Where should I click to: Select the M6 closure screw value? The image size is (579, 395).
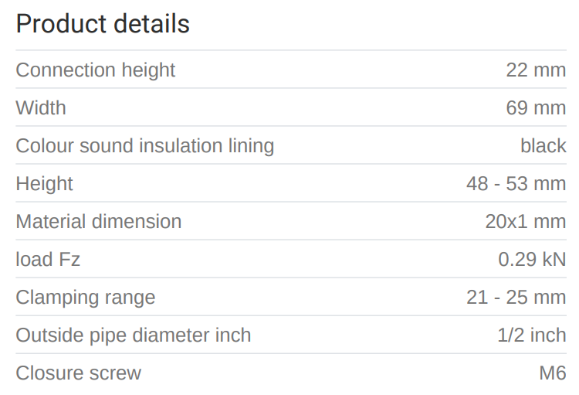pyautogui.click(x=552, y=373)
